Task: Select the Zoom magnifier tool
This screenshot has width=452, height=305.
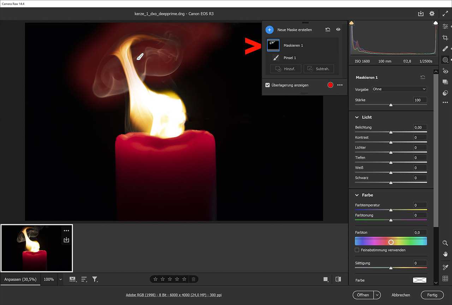Action: [445, 243]
